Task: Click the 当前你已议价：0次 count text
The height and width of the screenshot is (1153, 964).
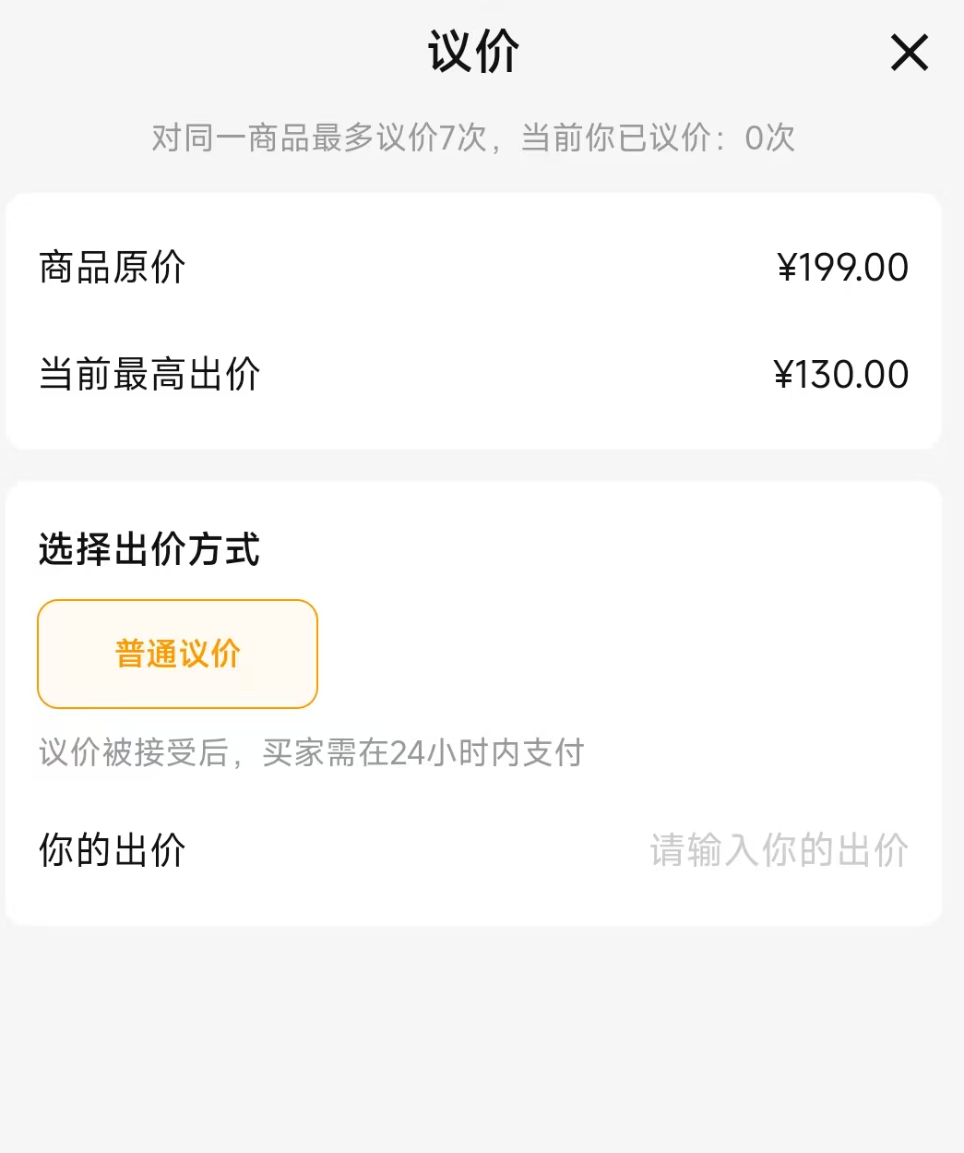Action: coord(658,138)
